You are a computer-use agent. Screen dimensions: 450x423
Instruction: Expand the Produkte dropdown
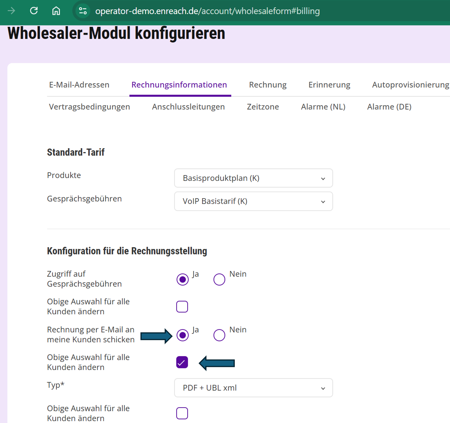pyautogui.click(x=253, y=178)
